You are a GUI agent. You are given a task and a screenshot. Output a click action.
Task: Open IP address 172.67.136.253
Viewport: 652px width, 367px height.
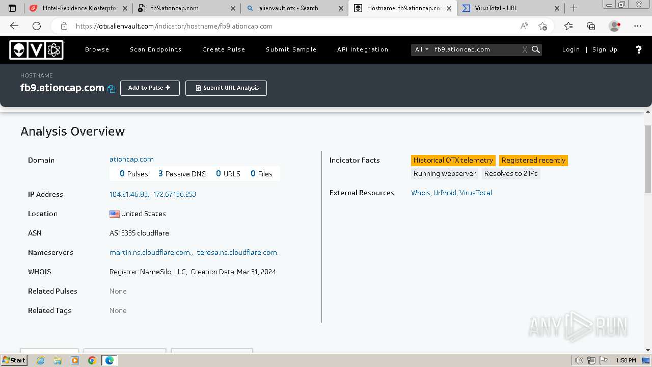[174, 194]
